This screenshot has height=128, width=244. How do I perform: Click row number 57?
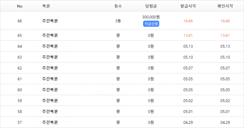click(x=20, y=123)
